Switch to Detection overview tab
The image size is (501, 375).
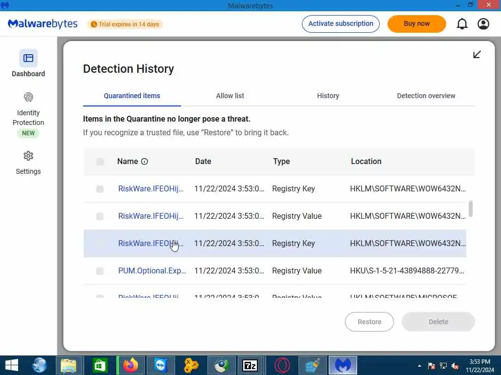[426, 96]
